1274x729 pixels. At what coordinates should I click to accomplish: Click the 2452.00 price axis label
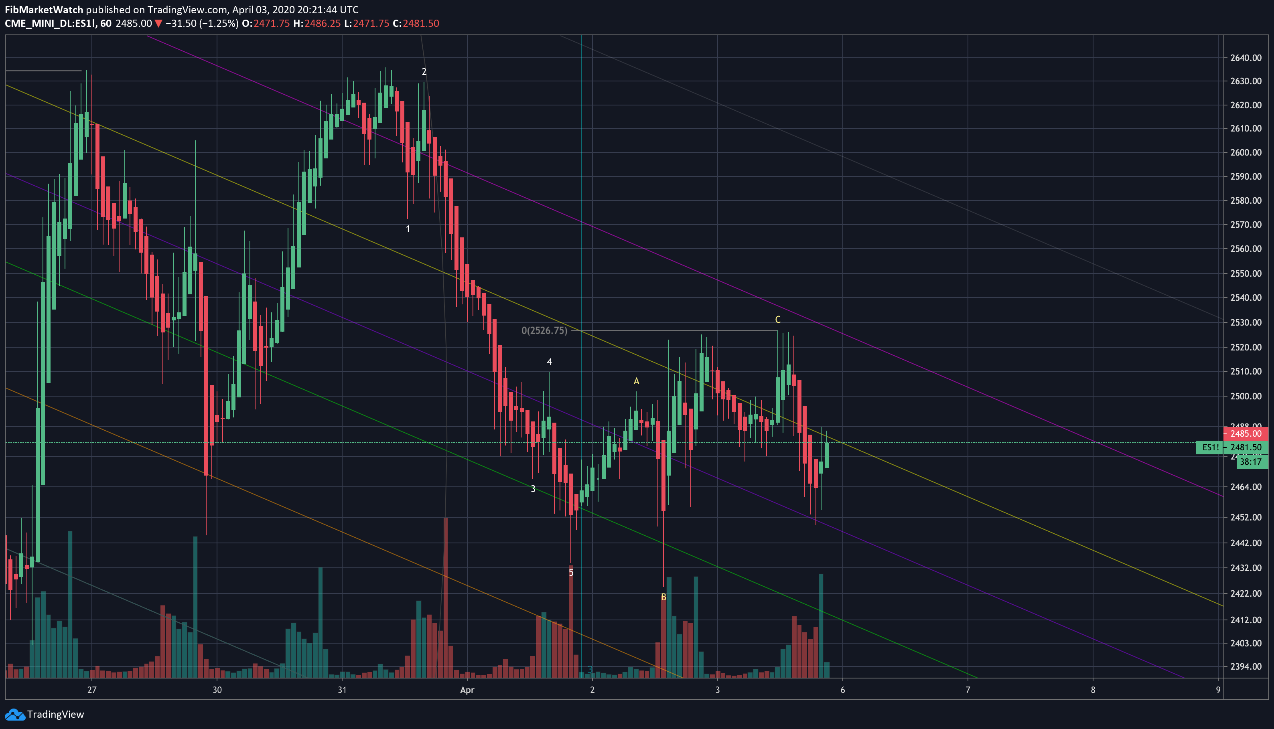click(1246, 518)
